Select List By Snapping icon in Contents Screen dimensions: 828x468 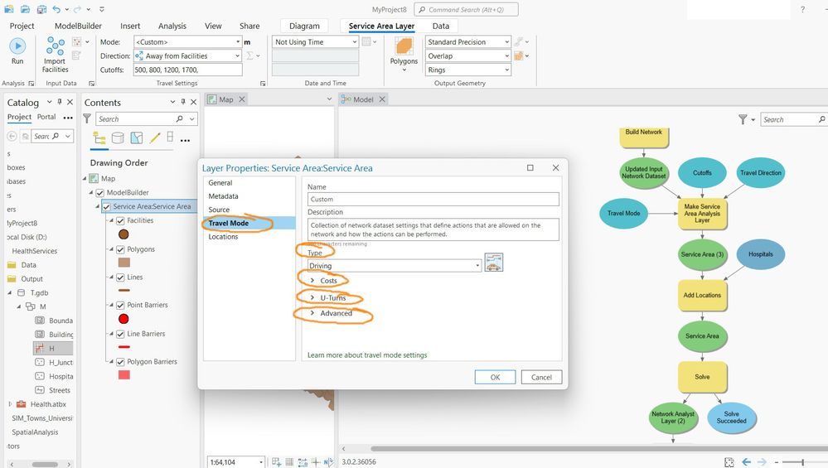click(170, 138)
